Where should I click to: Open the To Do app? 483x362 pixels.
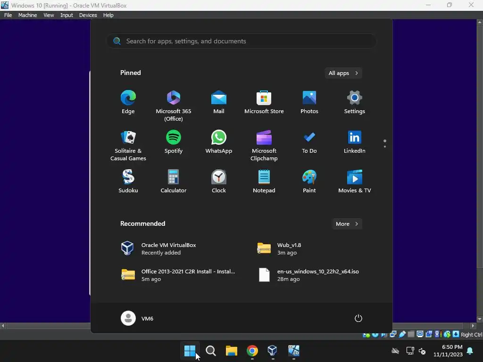309,142
